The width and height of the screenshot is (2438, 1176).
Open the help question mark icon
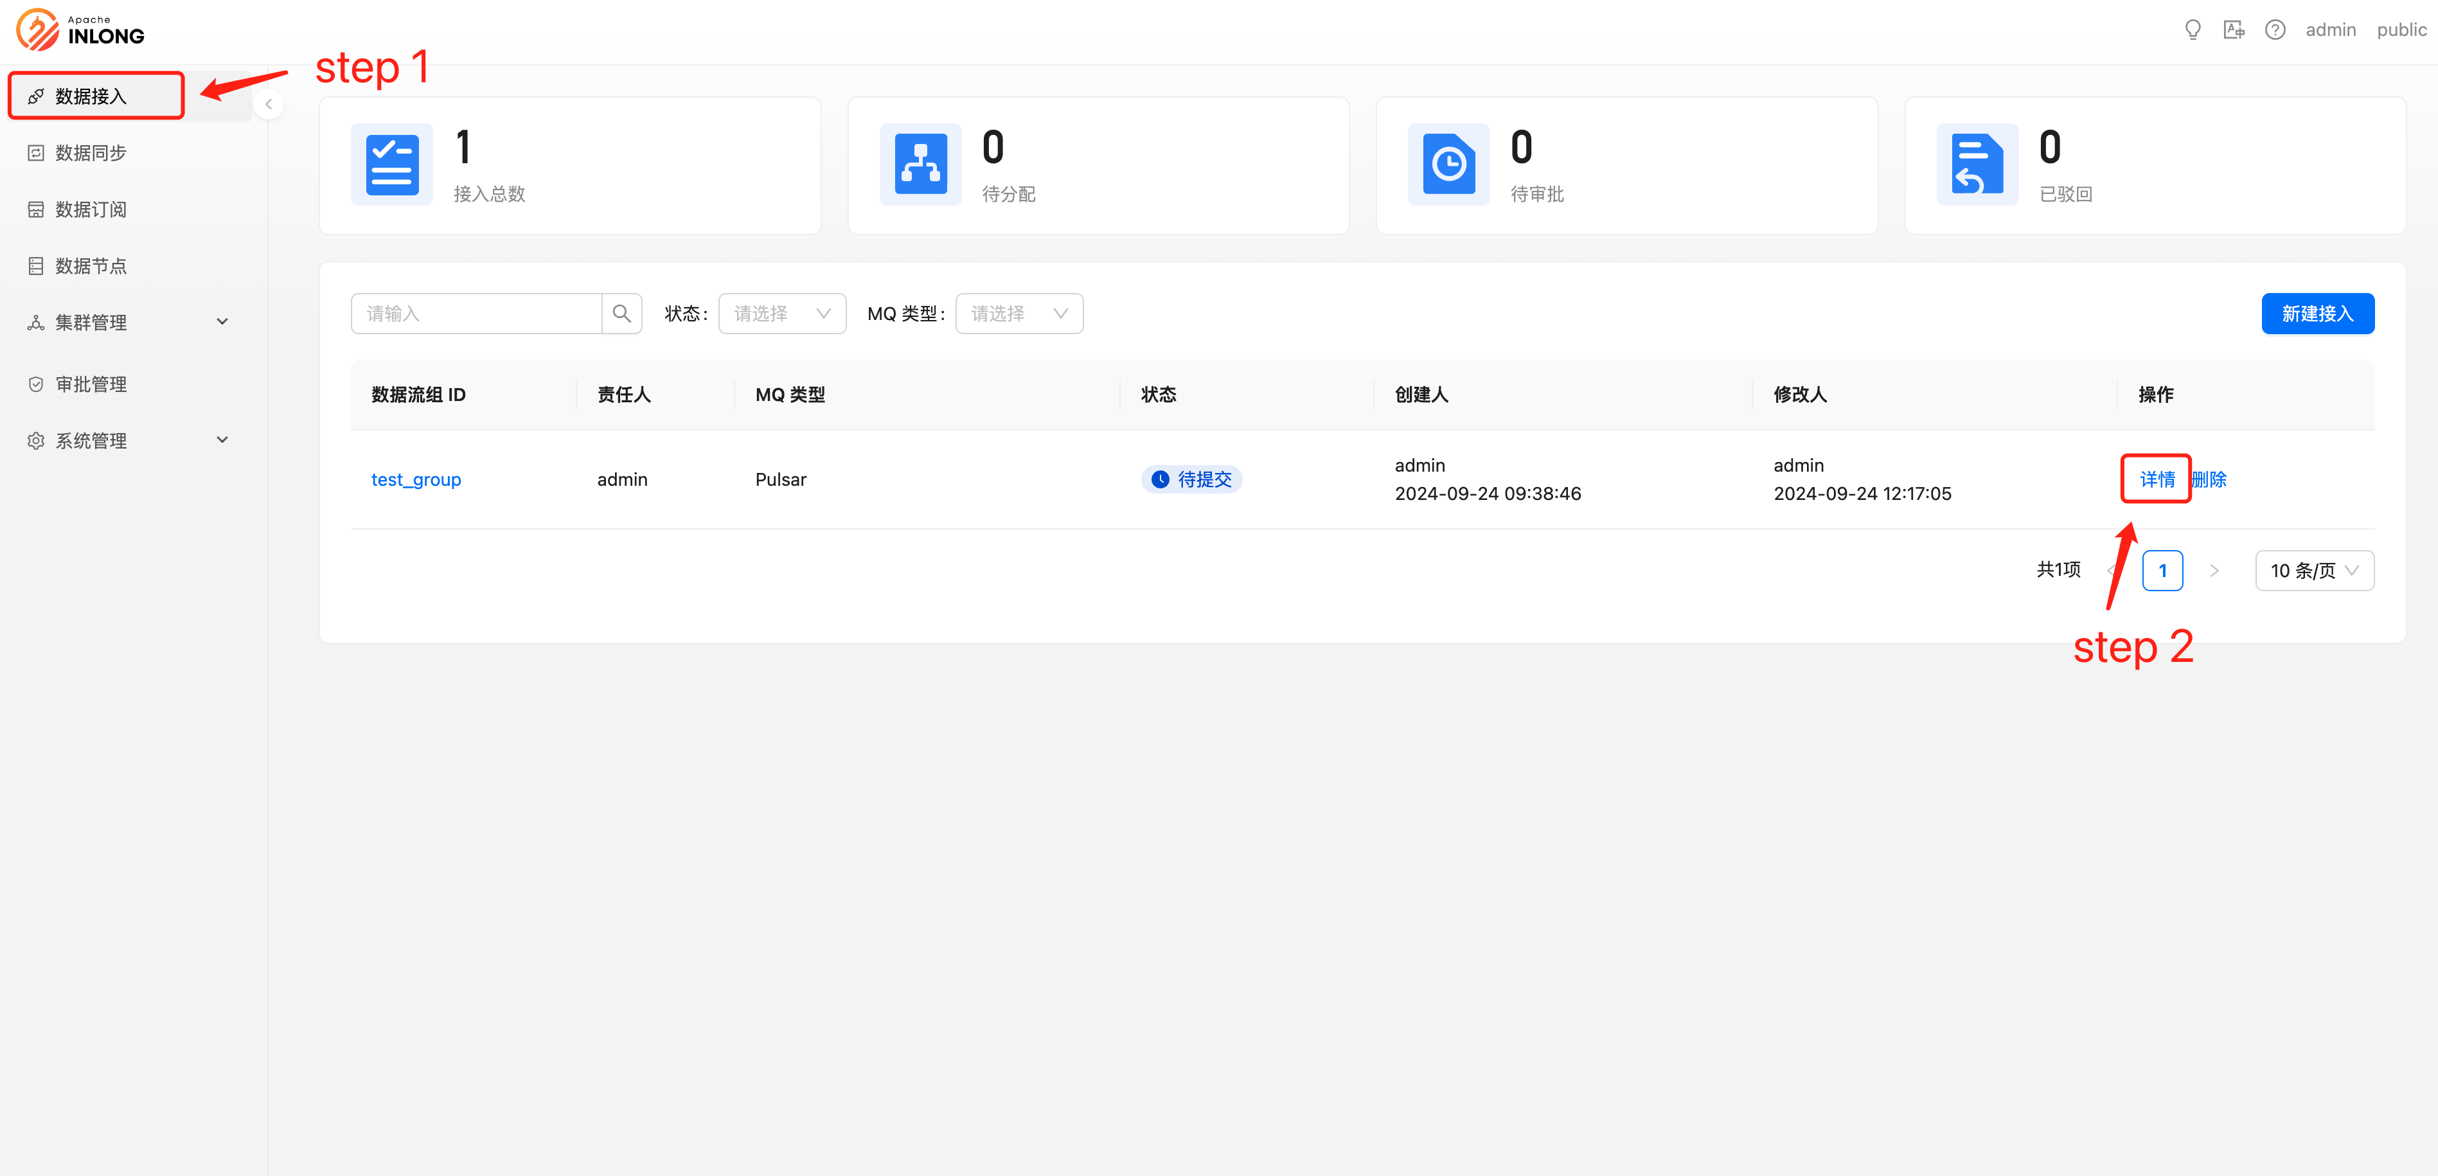pos(2275,30)
